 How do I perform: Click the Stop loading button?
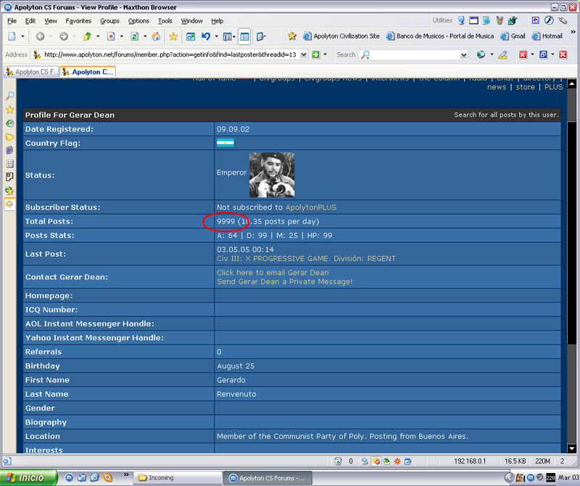[111, 36]
